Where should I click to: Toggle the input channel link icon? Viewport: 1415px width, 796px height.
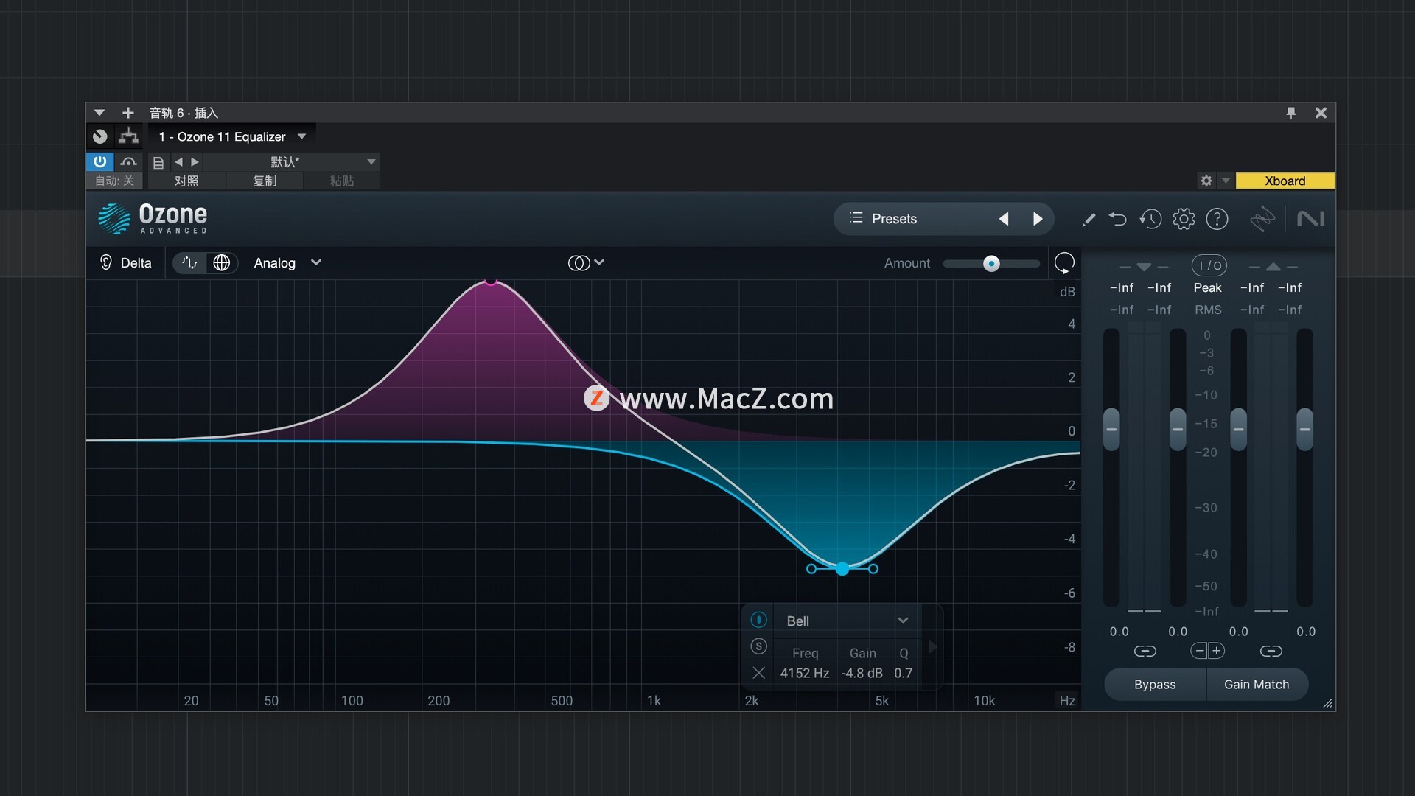(x=1145, y=651)
